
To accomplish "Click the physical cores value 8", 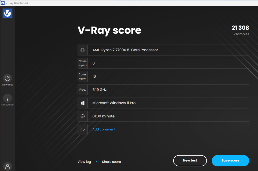I will pyautogui.click(x=93, y=63).
